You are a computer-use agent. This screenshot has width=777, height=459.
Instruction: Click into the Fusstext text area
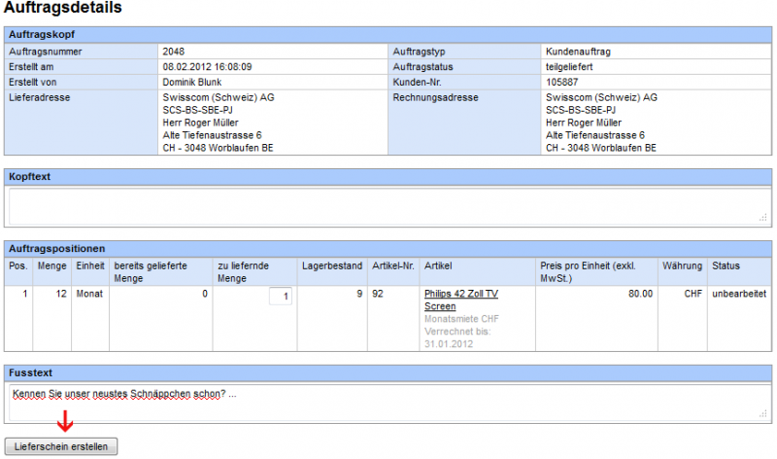[388, 403]
